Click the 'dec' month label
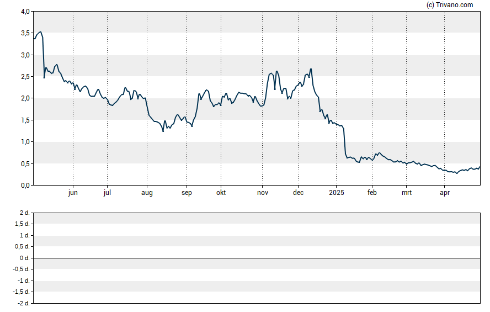 tap(298, 193)
